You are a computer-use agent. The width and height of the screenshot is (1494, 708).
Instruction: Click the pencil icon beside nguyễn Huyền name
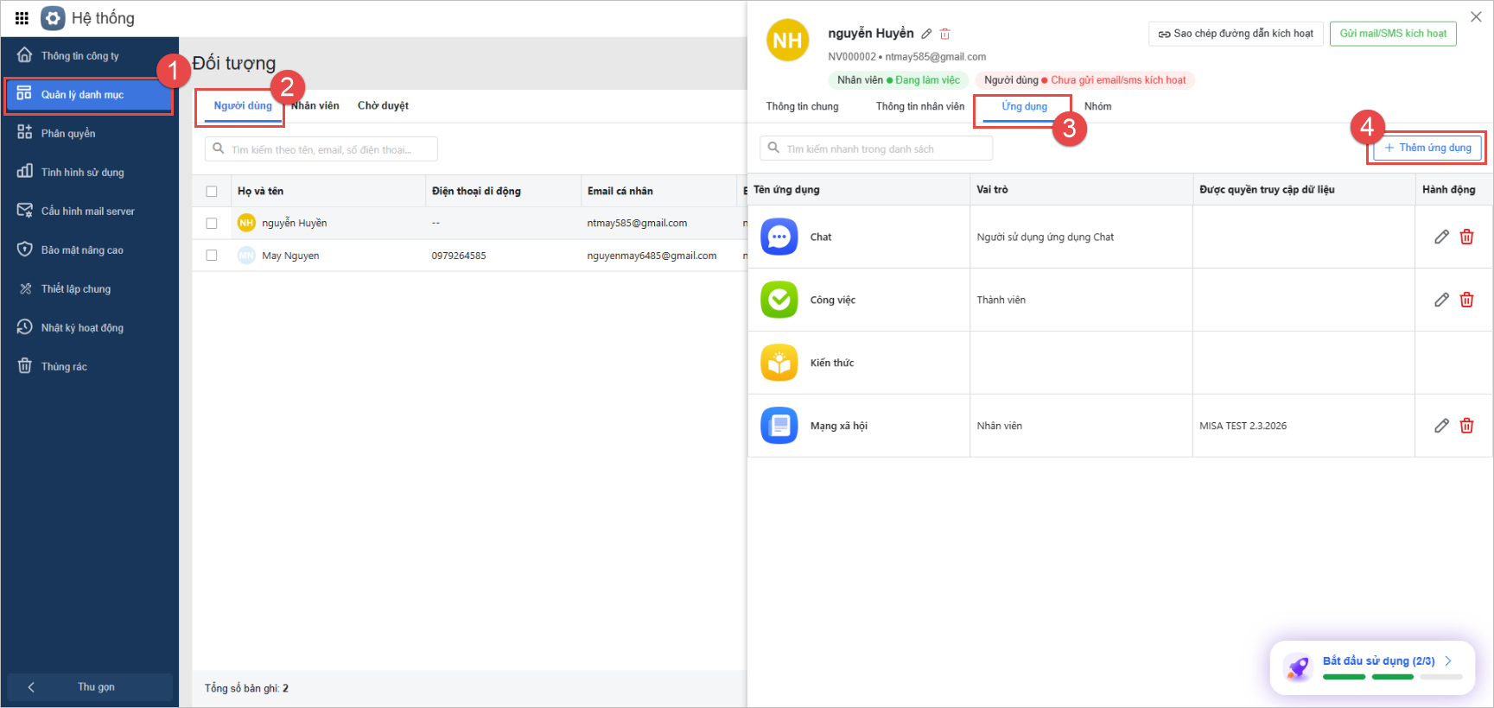tap(926, 34)
